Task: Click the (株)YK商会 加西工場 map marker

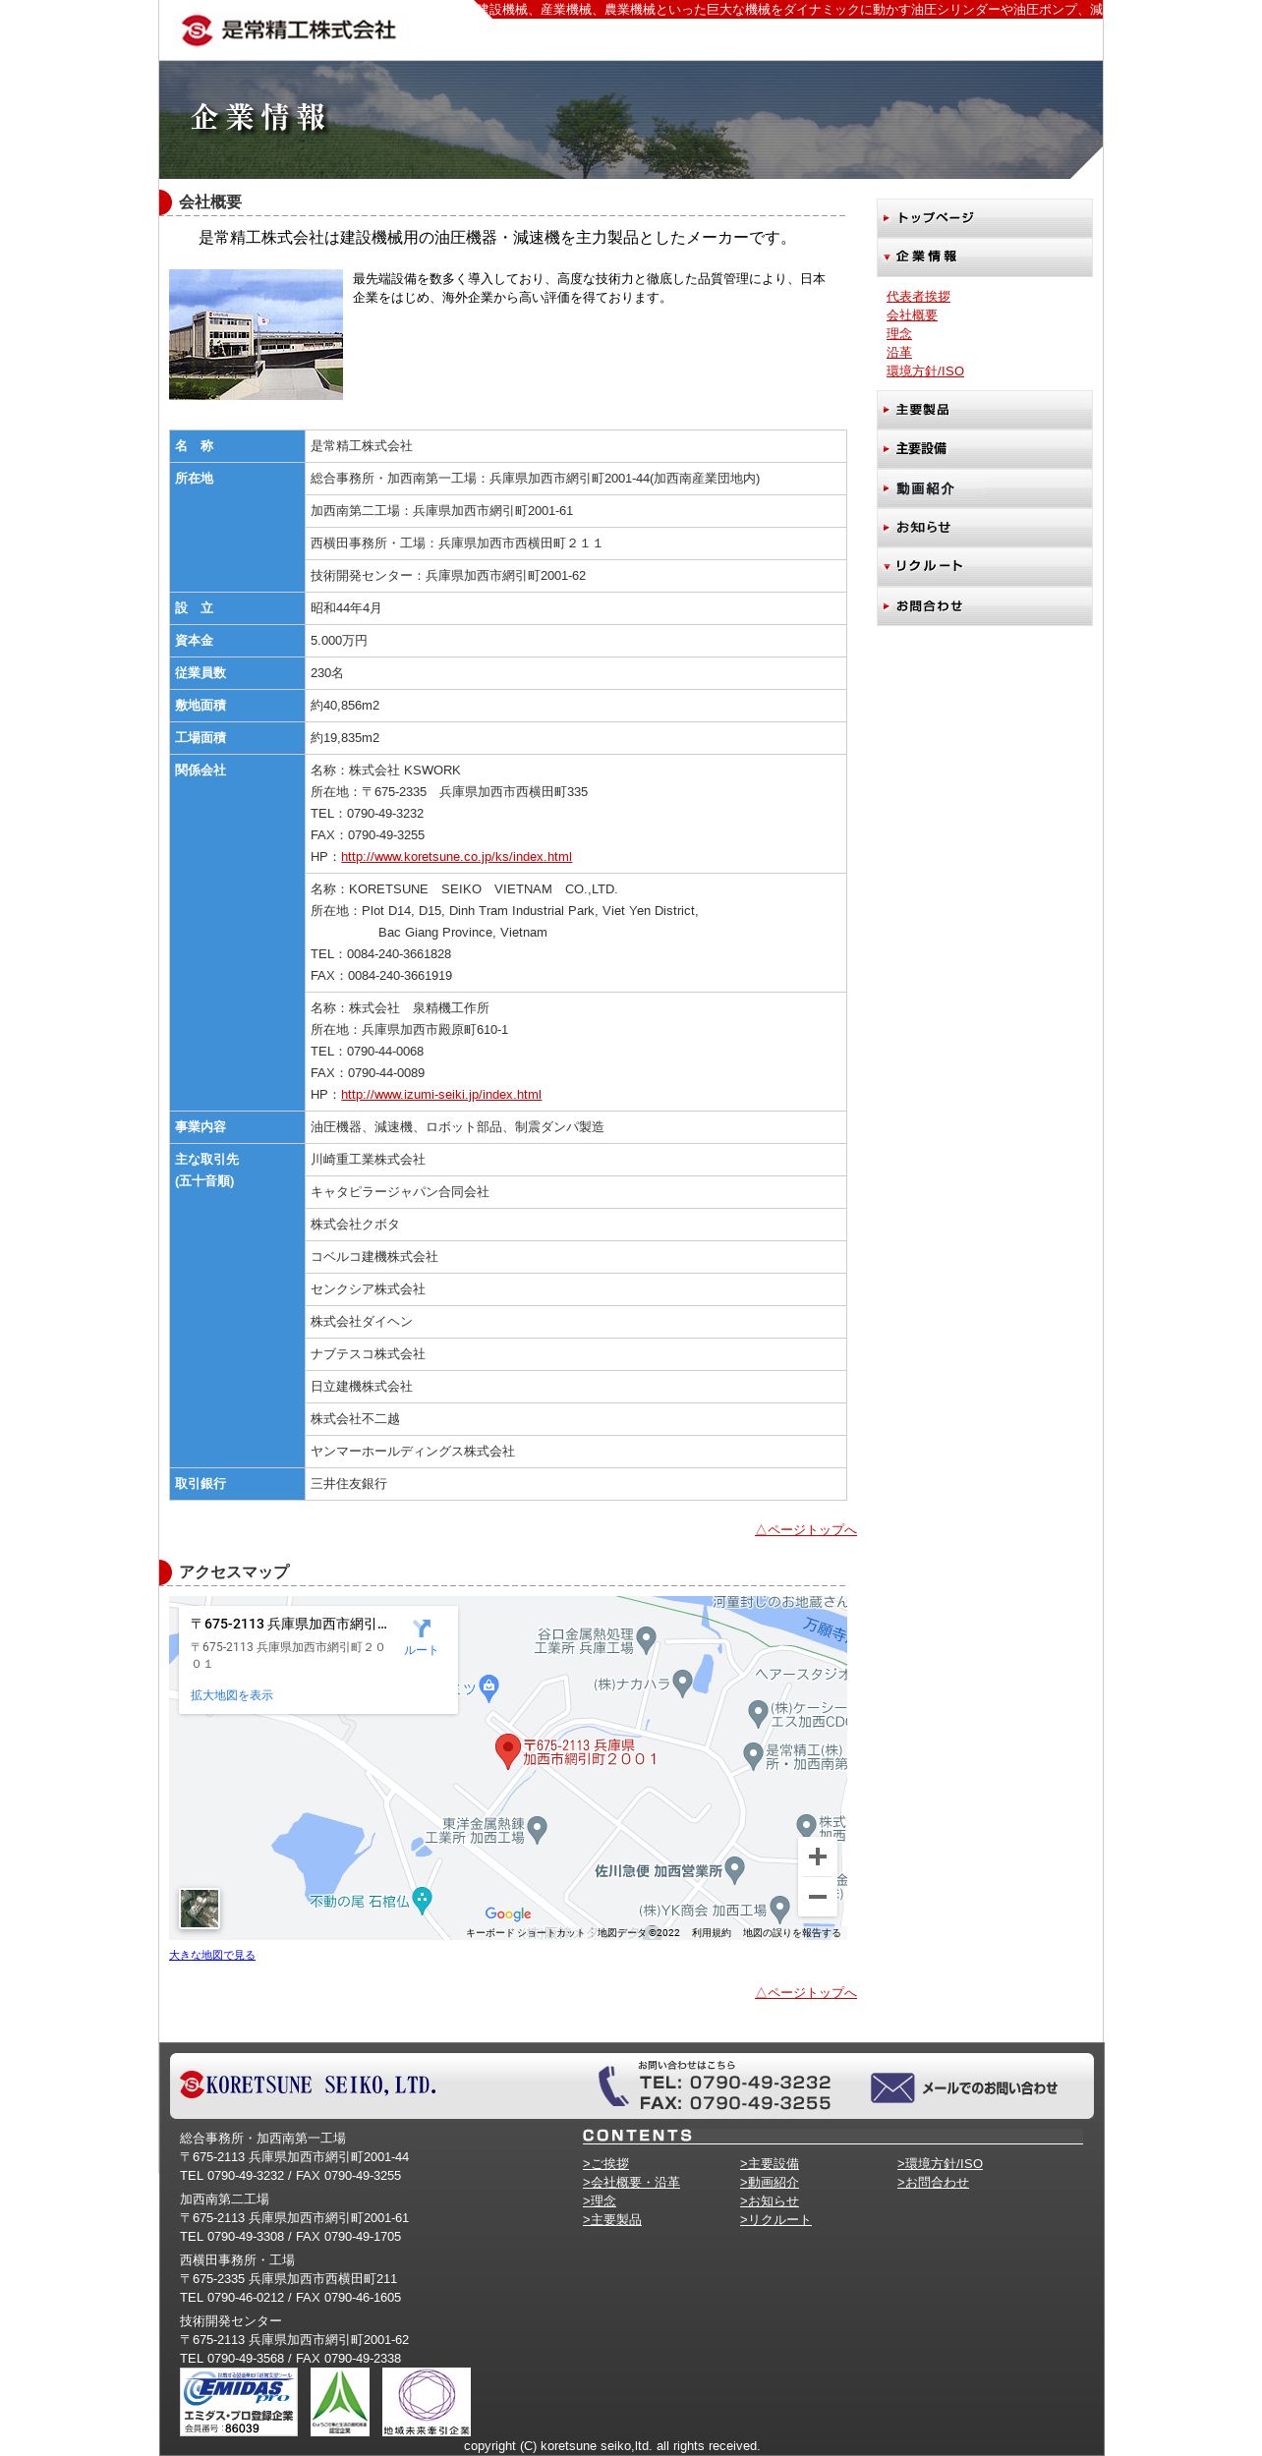Action: click(x=779, y=1910)
